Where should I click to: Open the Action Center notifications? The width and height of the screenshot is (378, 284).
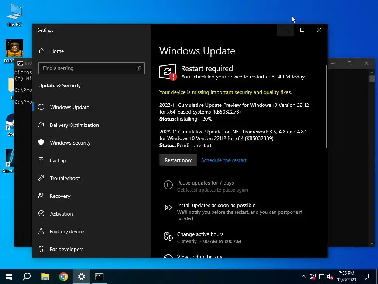click(366, 277)
